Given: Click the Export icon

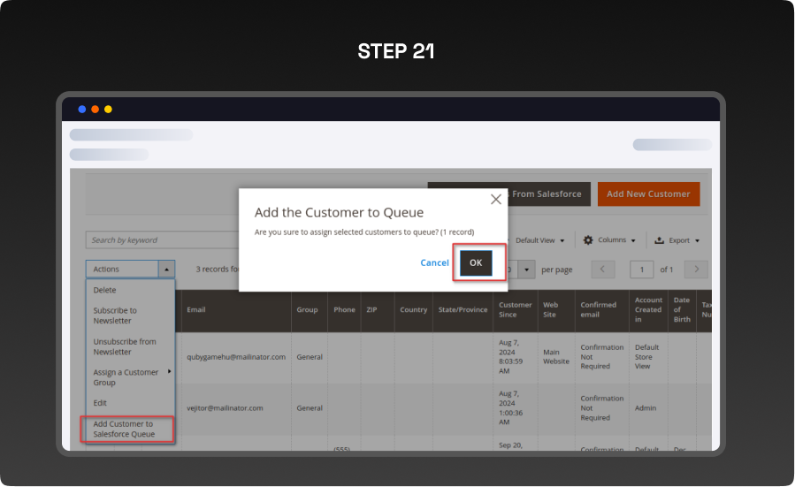Looking at the screenshot, I should (660, 240).
